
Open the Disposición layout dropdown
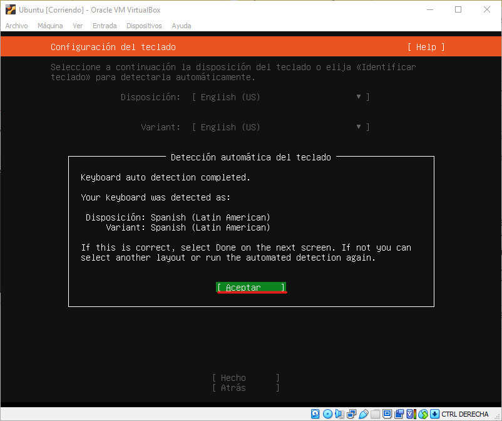coord(281,97)
